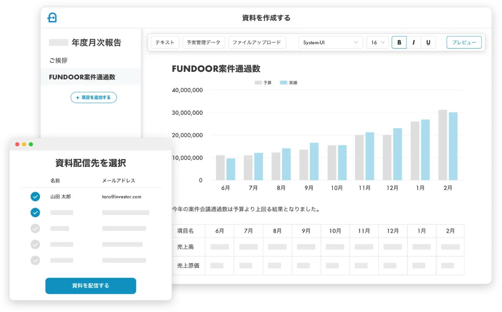Viewport: 502px width, 312px height.
Task: Click the 名前 column header
Action: tap(55, 180)
